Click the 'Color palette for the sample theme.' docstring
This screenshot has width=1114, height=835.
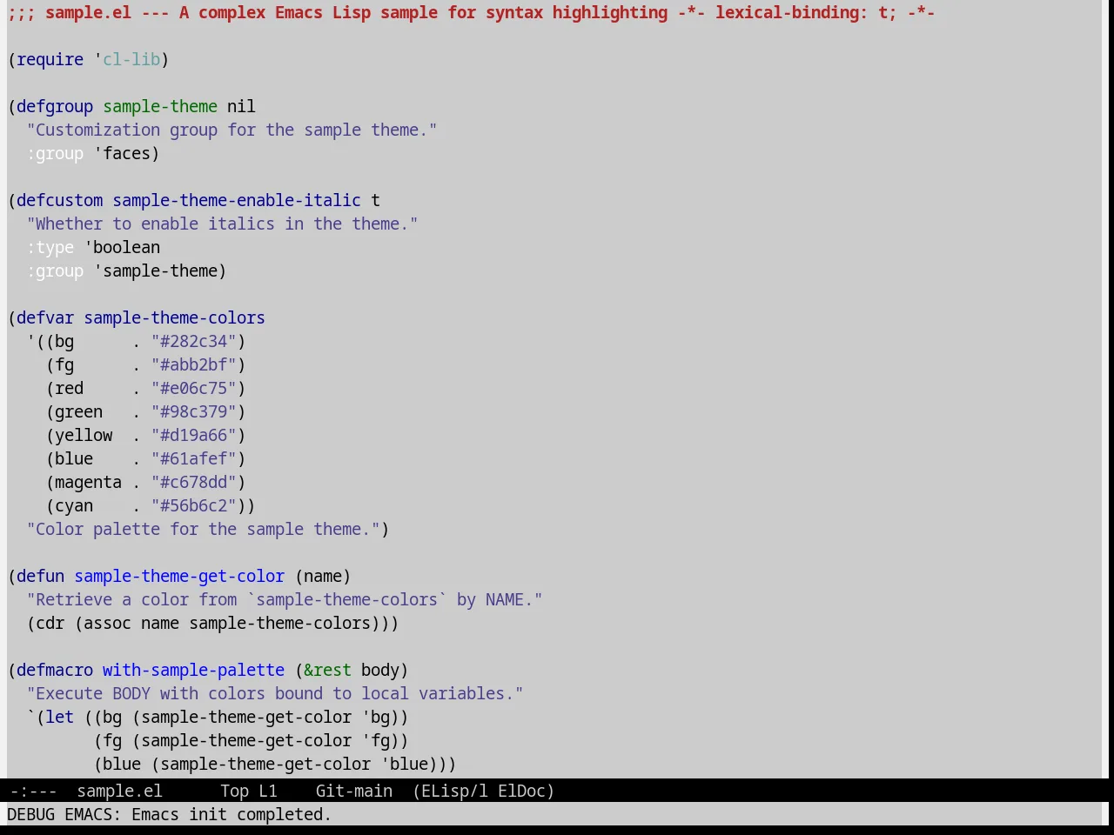pos(203,529)
